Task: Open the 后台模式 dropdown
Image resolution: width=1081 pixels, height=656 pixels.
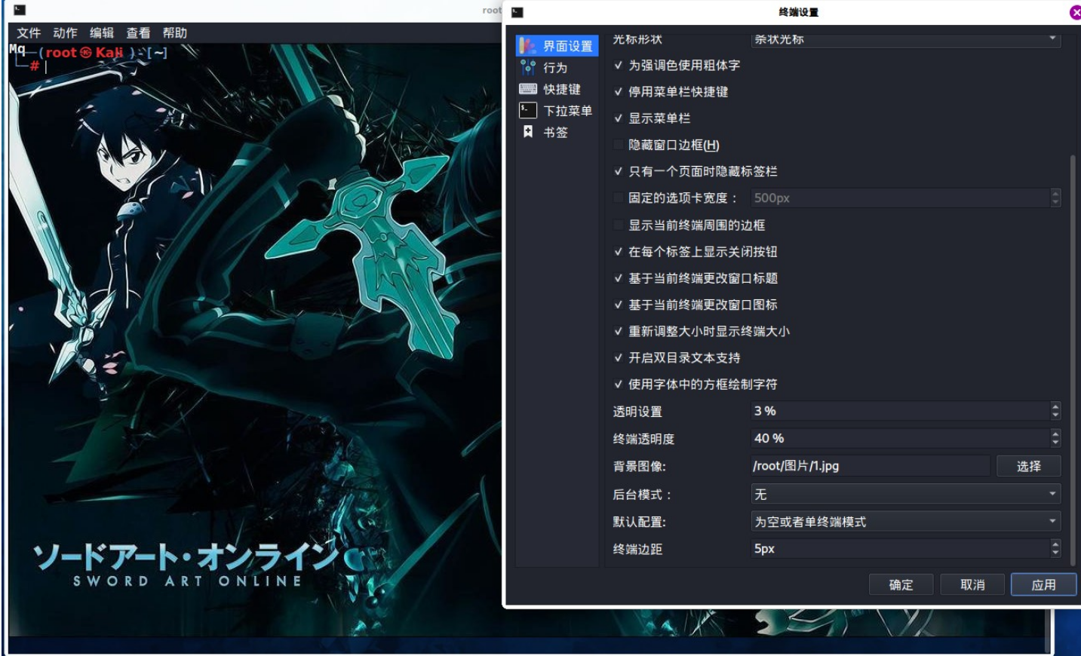Action: pyautogui.click(x=906, y=494)
